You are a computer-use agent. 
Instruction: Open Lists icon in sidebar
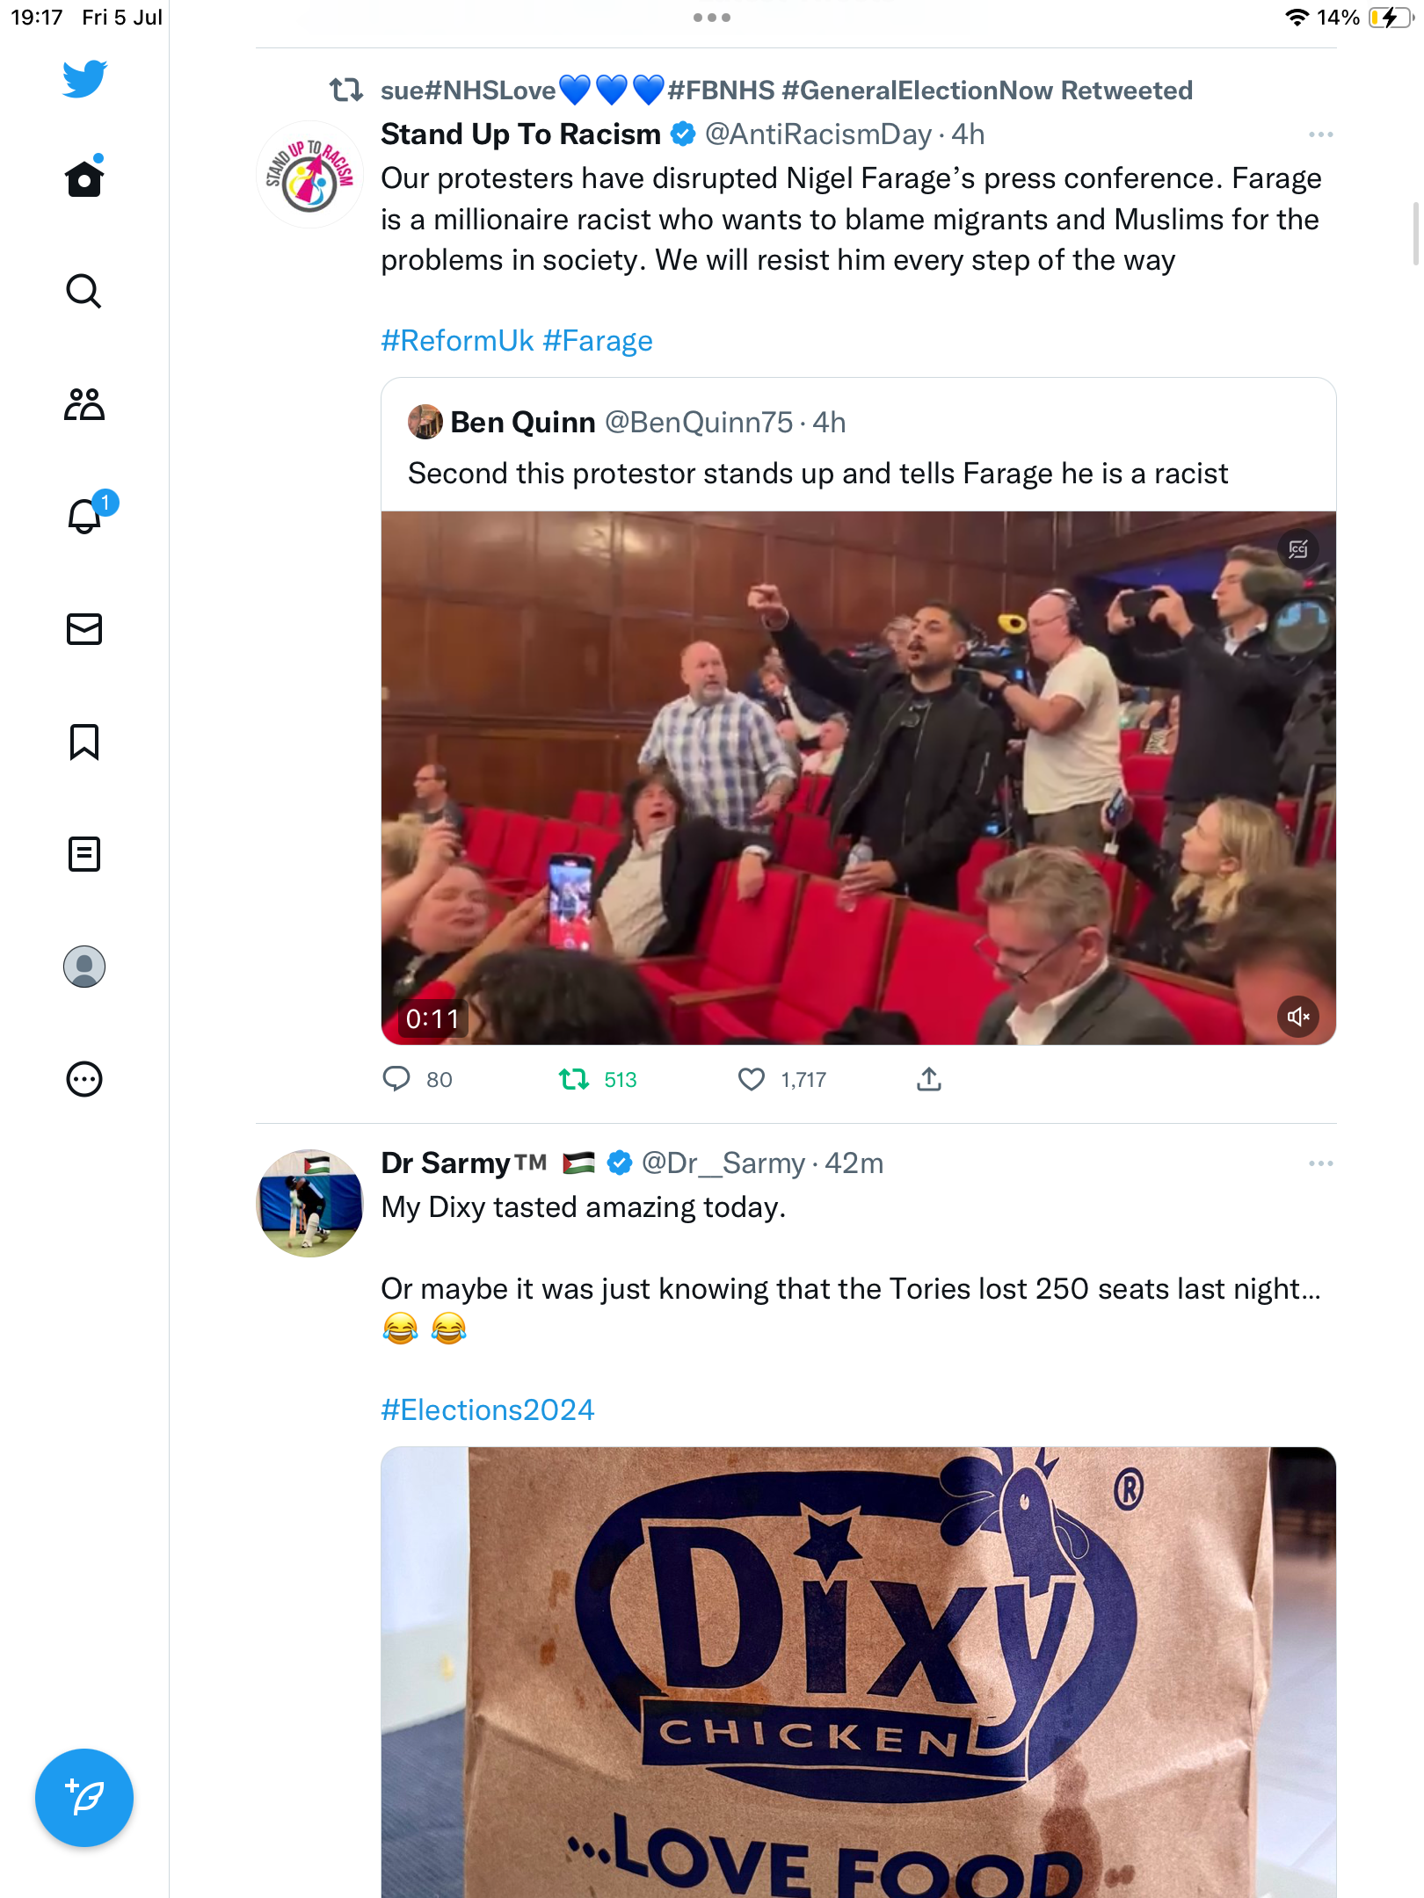[84, 854]
